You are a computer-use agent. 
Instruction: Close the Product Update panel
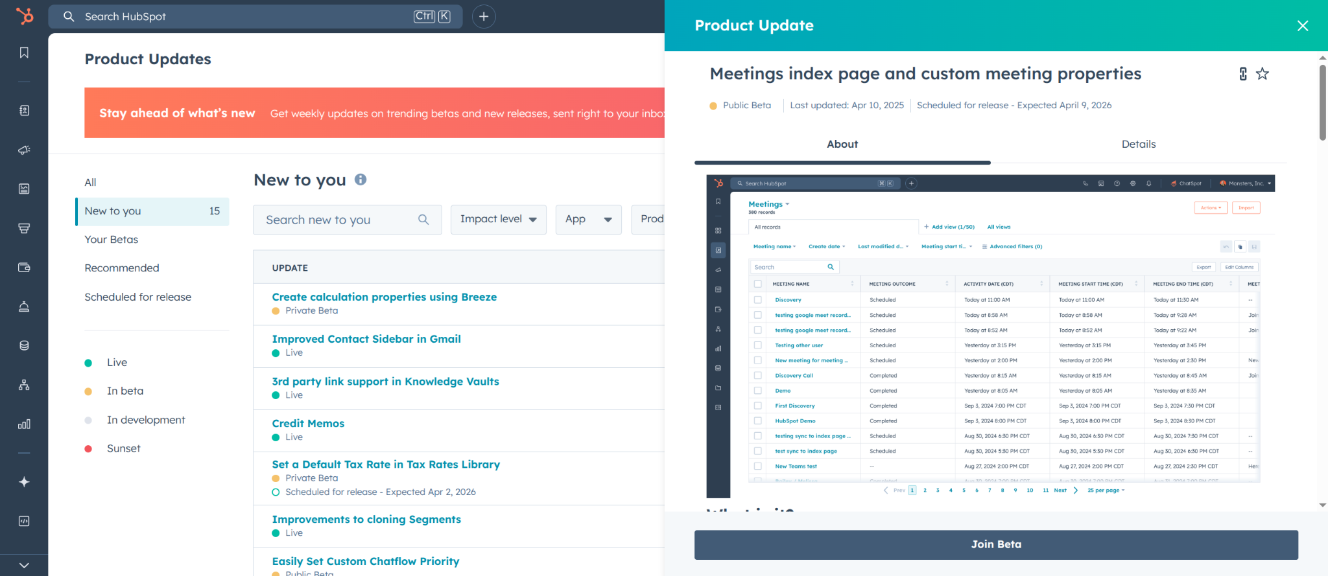[1303, 25]
